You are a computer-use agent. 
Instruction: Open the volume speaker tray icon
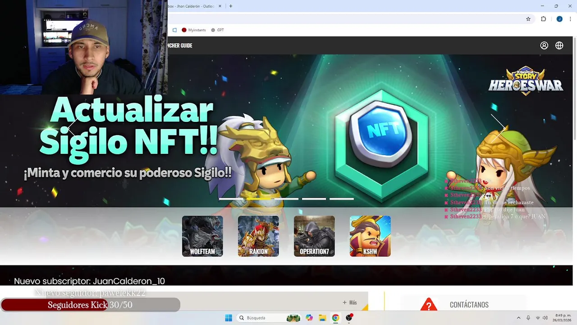[x=545, y=318]
